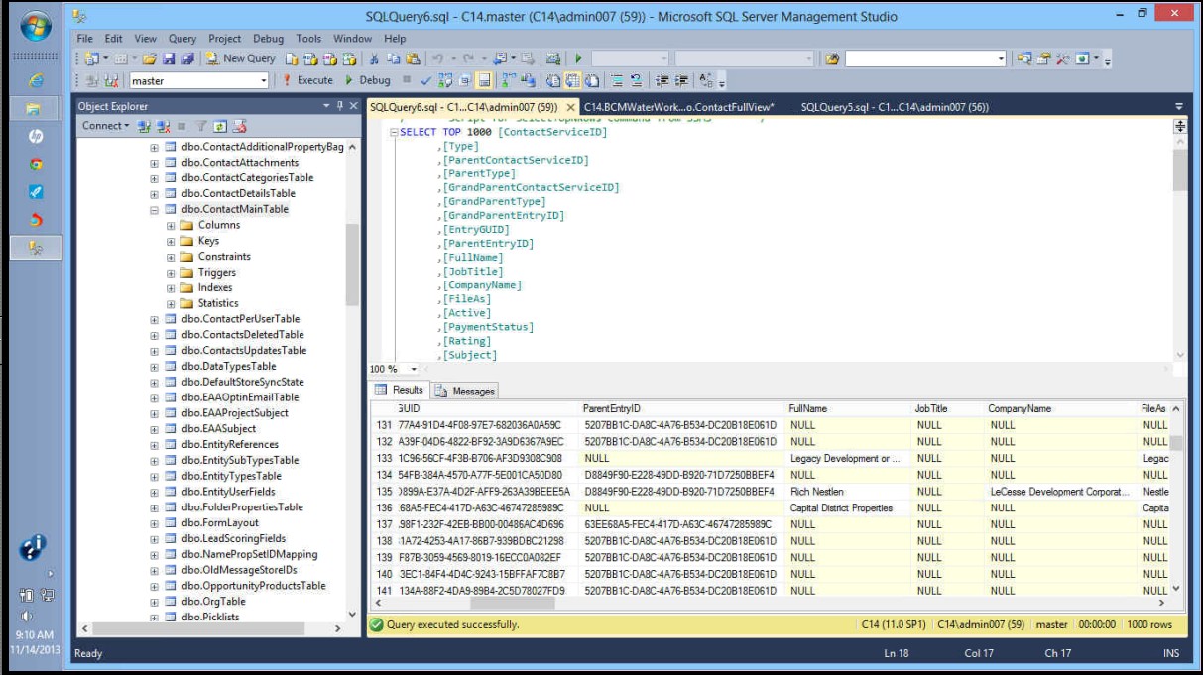
Task: Select the dbo.LeadScoringFields tree item
Action: click(x=233, y=539)
